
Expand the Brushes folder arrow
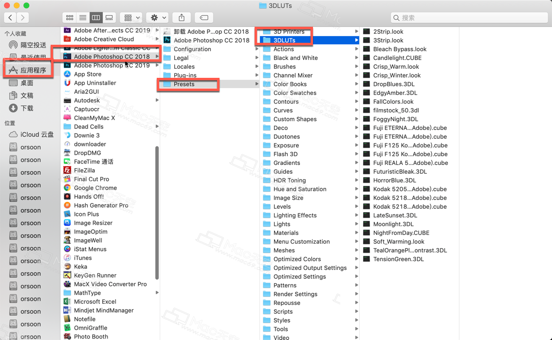357,67
